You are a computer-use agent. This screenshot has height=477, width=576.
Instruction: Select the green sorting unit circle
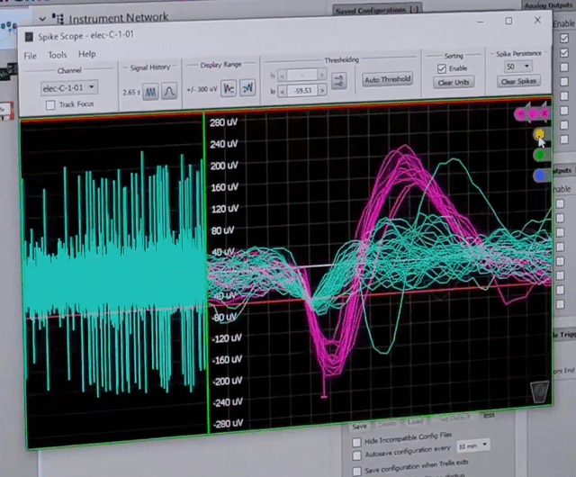539,155
